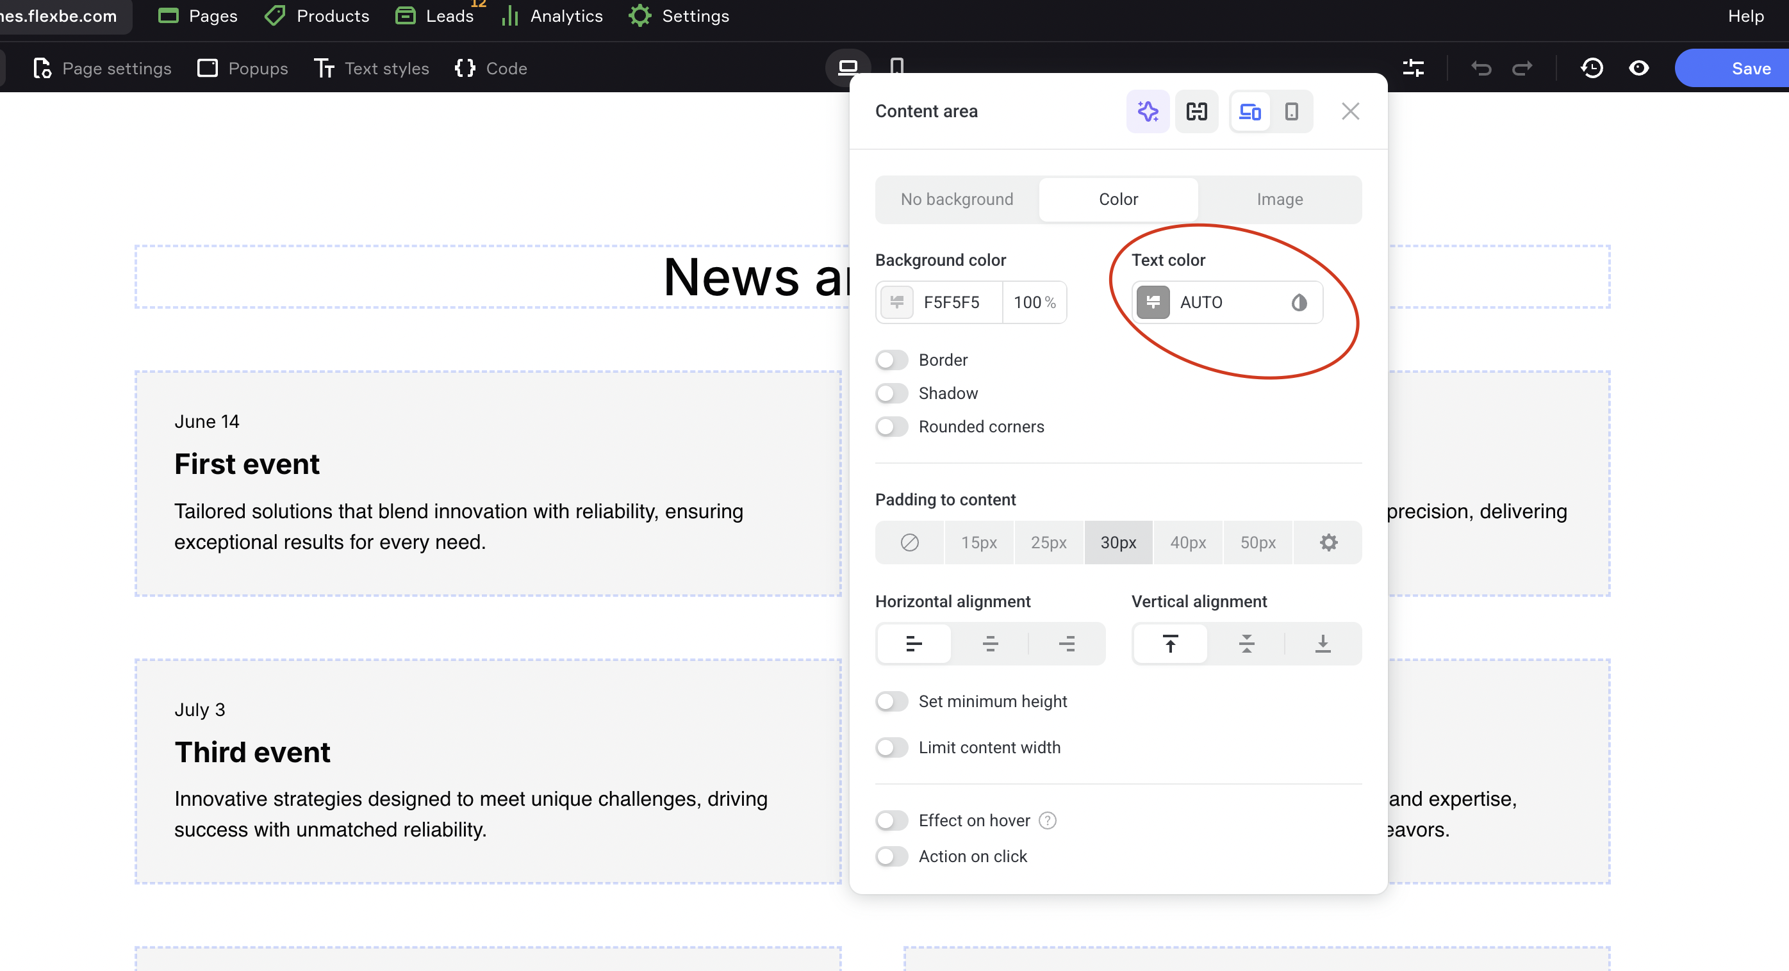Align content horizontally to center
Viewport: 1789px width, 971px height.
(989, 644)
